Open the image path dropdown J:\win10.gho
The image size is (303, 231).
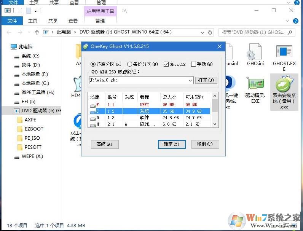(x=190, y=80)
